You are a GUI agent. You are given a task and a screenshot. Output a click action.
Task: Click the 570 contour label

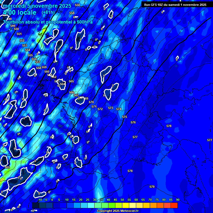[x=91, y=102]
